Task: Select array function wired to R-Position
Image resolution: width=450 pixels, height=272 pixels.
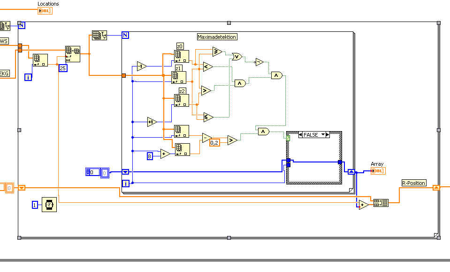Action: click(381, 203)
